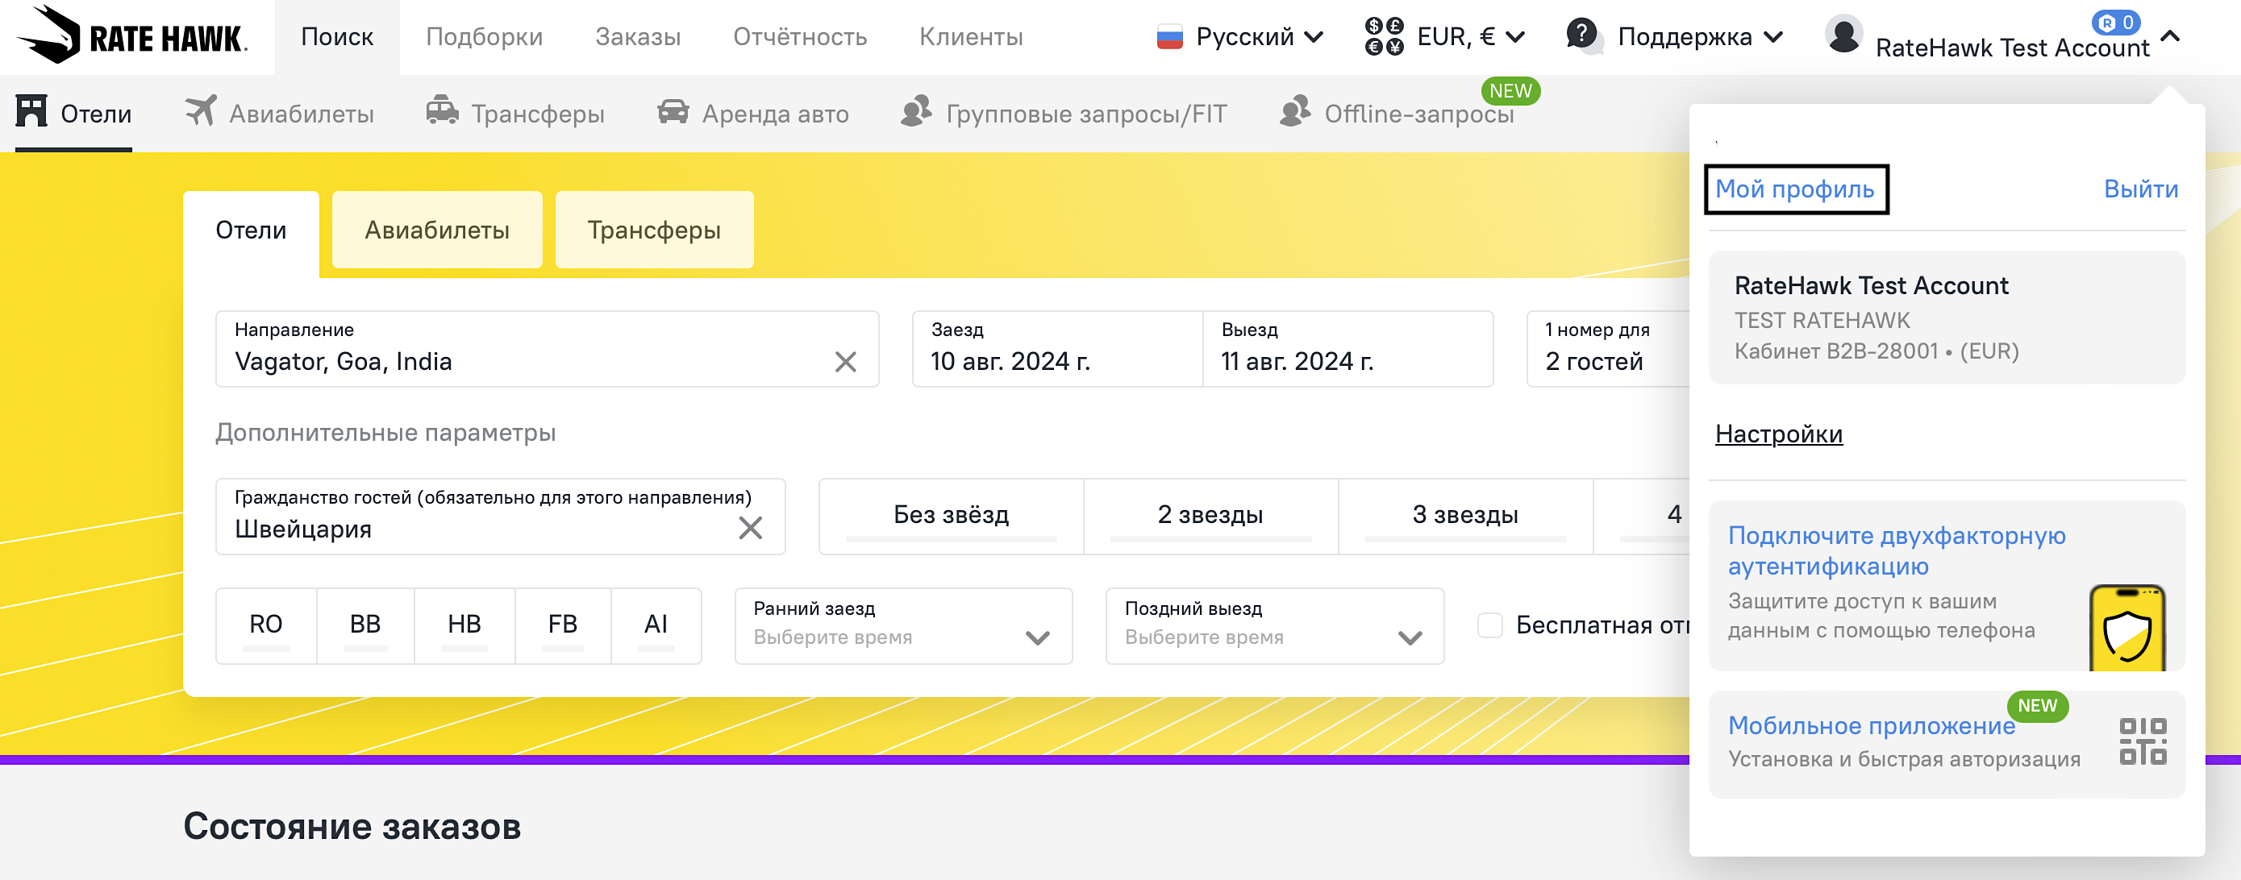Open the Заказы menu item
This screenshot has height=880, width=2241.
638,36
